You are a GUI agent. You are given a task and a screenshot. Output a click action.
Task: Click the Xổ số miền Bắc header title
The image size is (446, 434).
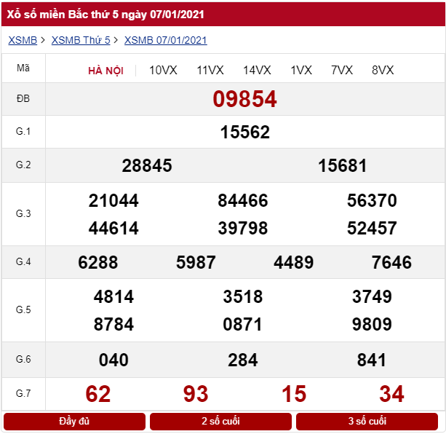pos(105,15)
